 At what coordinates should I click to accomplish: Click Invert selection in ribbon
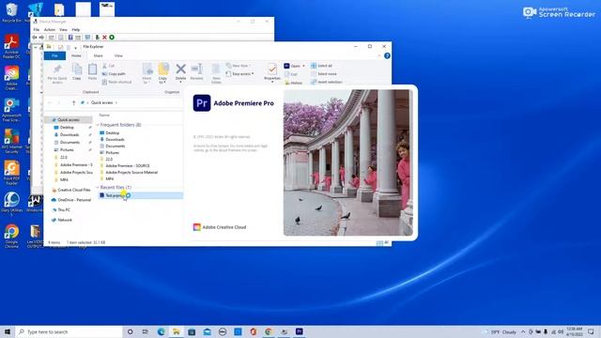point(327,82)
